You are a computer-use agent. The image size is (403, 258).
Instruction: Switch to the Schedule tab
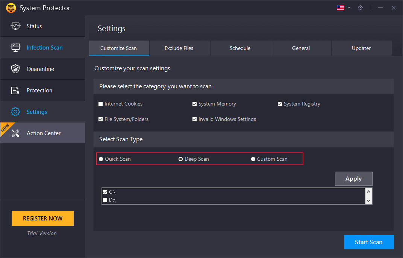240,48
